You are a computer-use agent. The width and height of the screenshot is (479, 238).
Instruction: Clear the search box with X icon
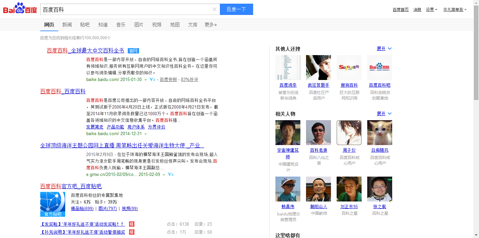tap(215, 9)
